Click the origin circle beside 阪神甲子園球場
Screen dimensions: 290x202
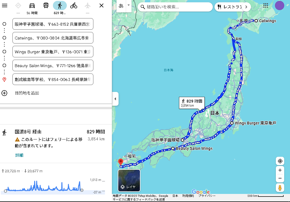pyautogui.click(x=4, y=24)
